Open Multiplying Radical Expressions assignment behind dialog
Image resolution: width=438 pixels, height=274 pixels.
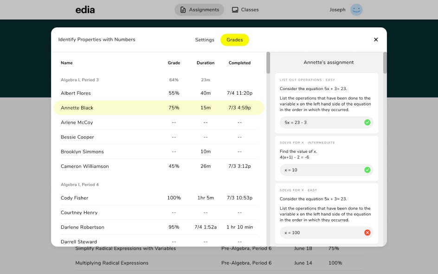(x=112, y=263)
